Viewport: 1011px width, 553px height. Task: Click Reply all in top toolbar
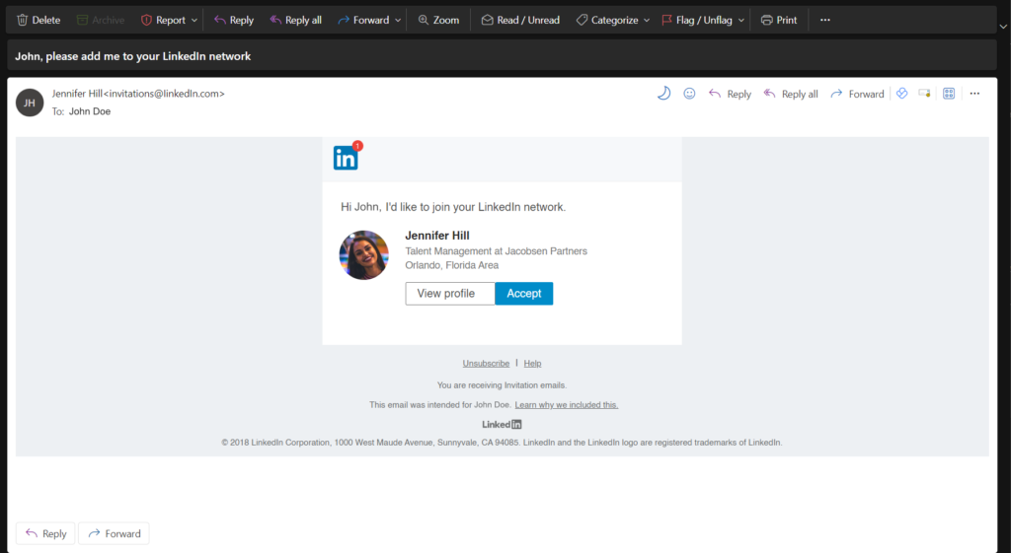point(295,20)
